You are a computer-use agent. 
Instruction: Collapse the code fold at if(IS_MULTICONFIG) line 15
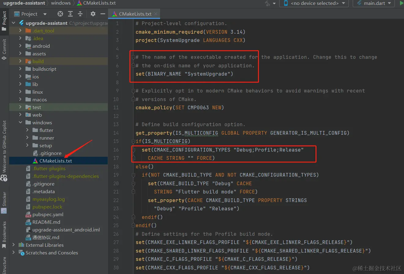tap(133, 141)
